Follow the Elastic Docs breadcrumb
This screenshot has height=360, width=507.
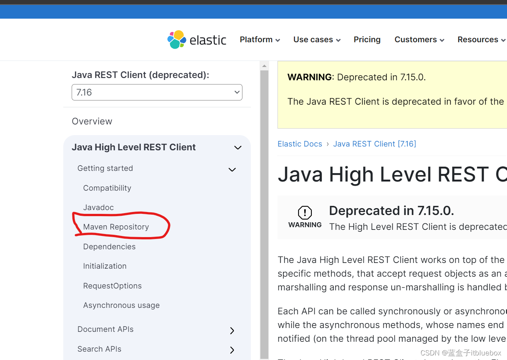300,144
